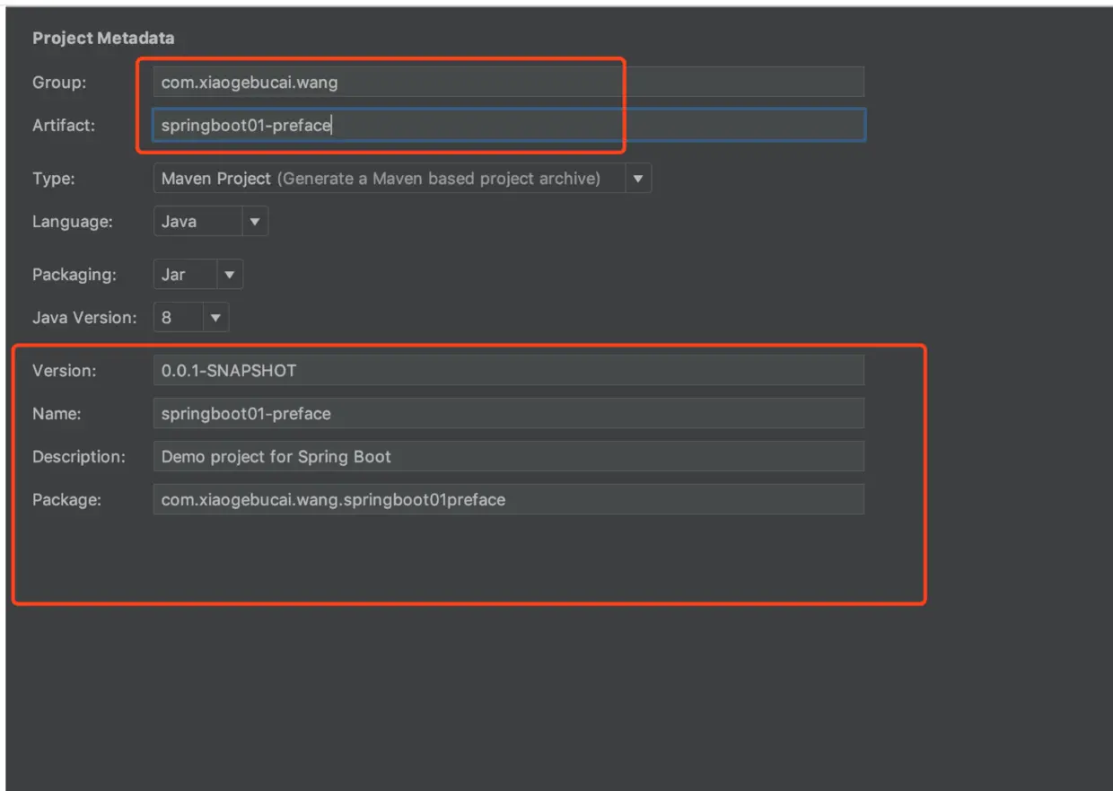Click the Version: label

click(64, 370)
